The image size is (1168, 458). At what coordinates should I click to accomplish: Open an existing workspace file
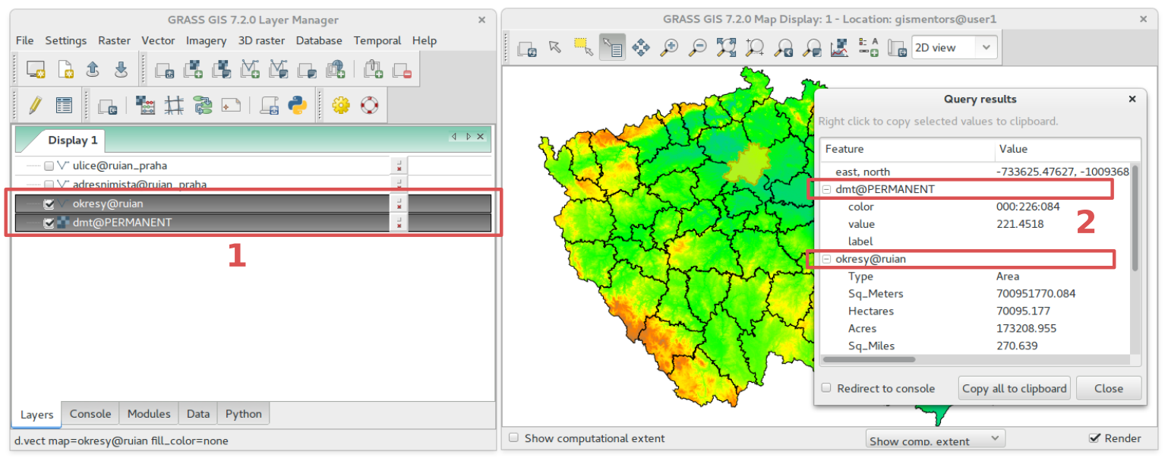pos(93,70)
